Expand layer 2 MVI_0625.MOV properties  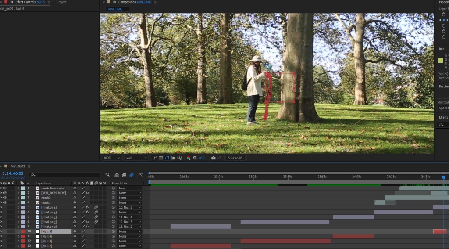(x=19, y=193)
